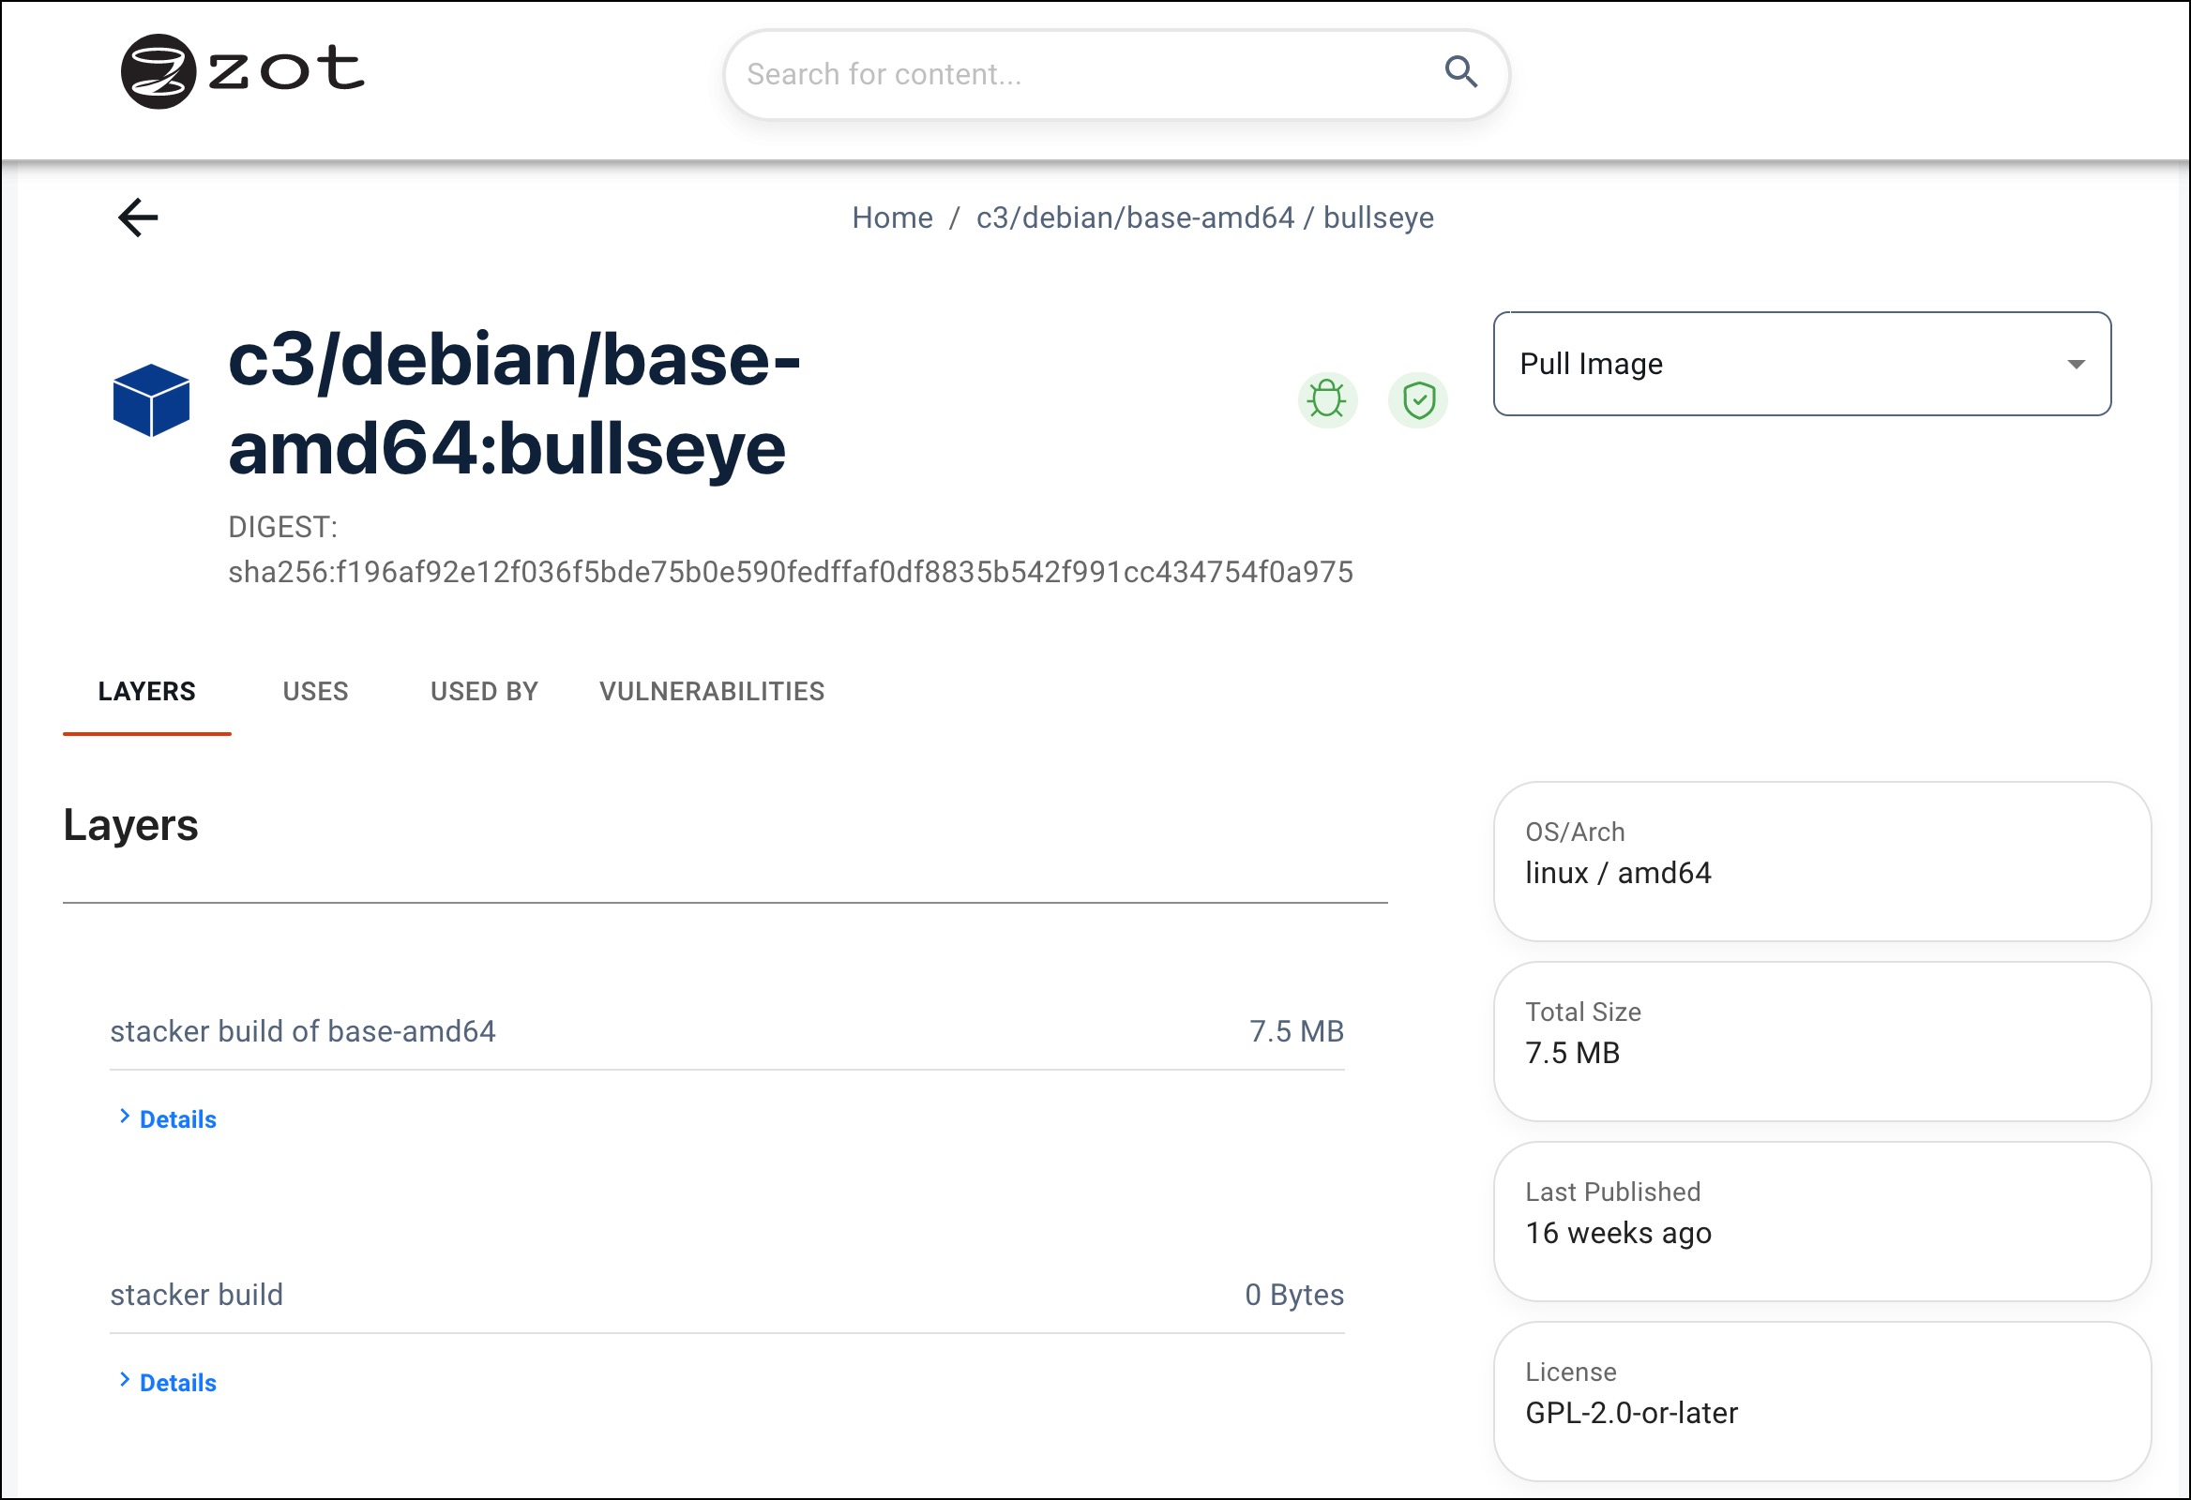The width and height of the screenshot is (2191, 1500).
Task: Open the Vulnerabilities tab
Action: pos(712,692)
